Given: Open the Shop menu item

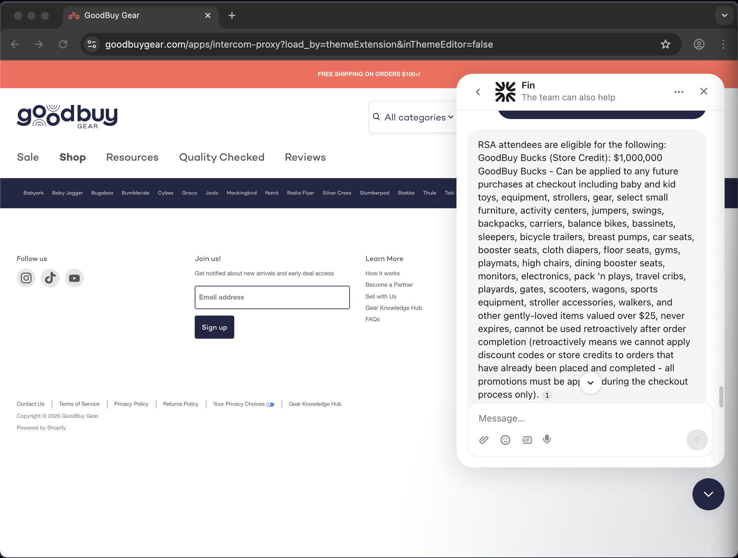Looking at the screenshot, I should (72, 157).
